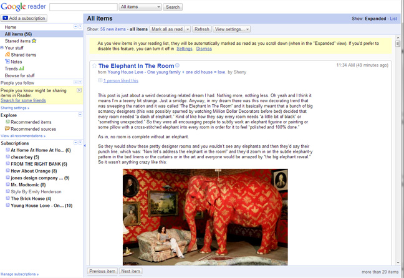Open the Shared items icon in sidebar
The height and width of the screenshot is (278, 404).
8,55
